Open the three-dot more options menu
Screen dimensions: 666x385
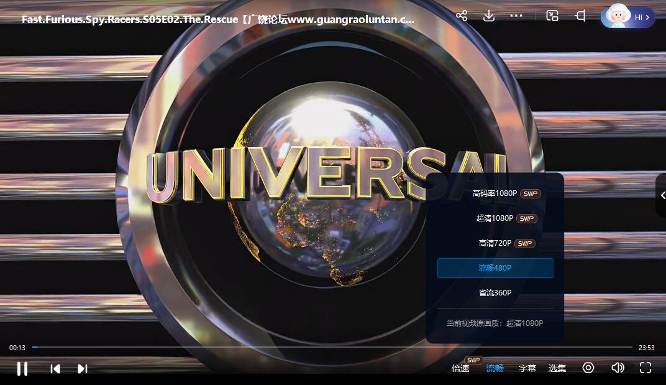click(x=516, y=16)
